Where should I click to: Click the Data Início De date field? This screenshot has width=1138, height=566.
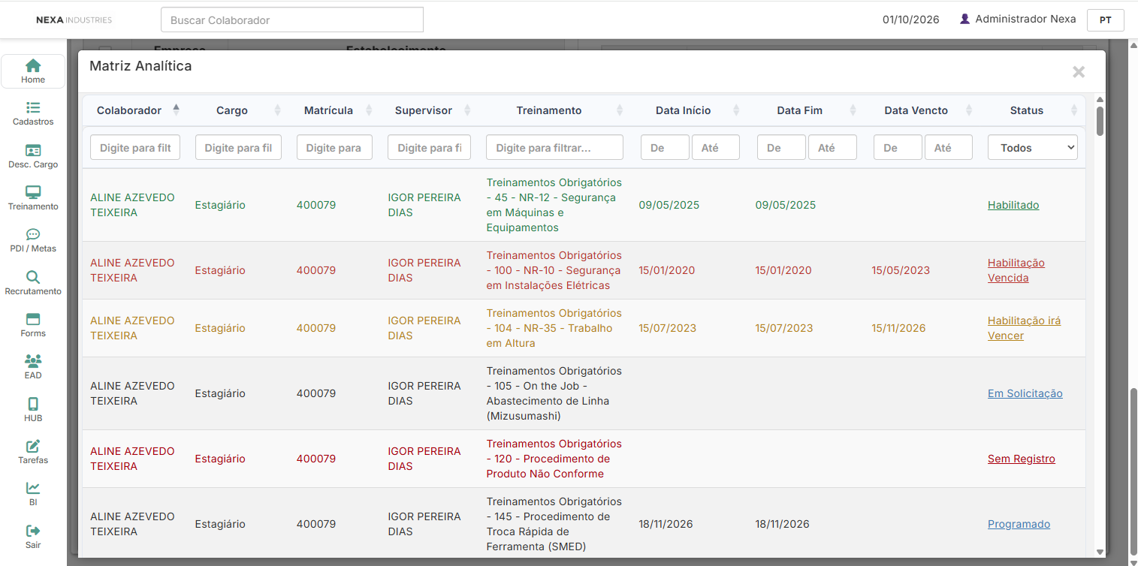[665, 148]
